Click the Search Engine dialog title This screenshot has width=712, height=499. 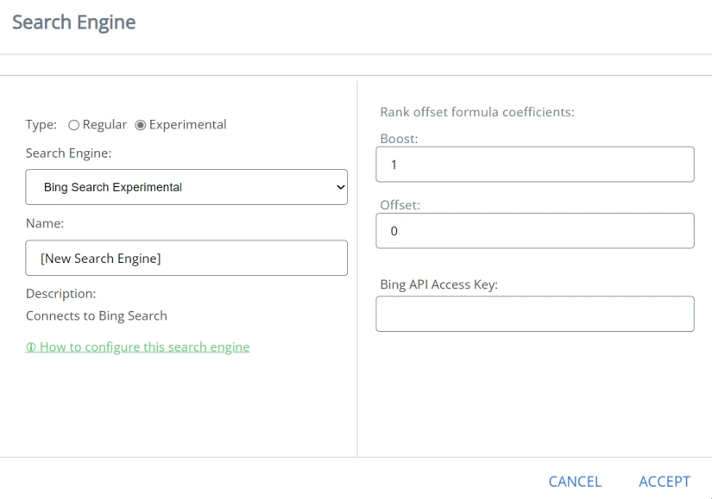73,22
